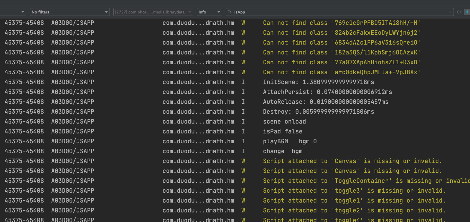Click the AttachPersist log message
The height and width of the screenshot is (222, 470).
coord(327,92)
